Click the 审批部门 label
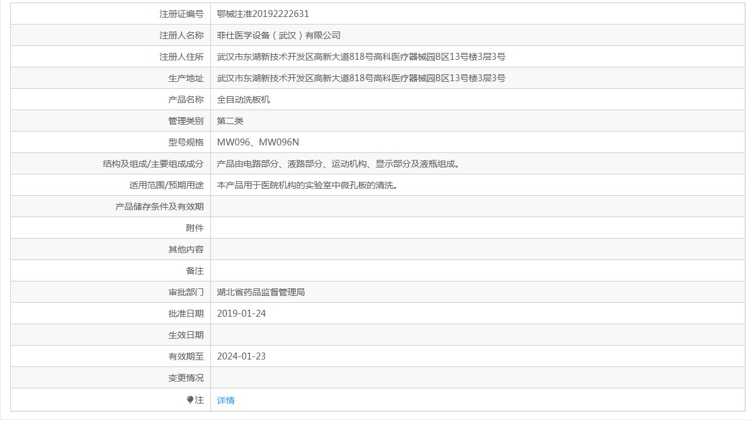The height and width of the screenshot is (430, 750). coord(186,292)
